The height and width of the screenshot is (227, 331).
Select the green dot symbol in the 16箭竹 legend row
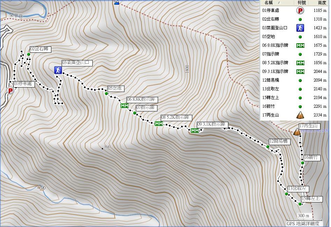coord(300,107)
